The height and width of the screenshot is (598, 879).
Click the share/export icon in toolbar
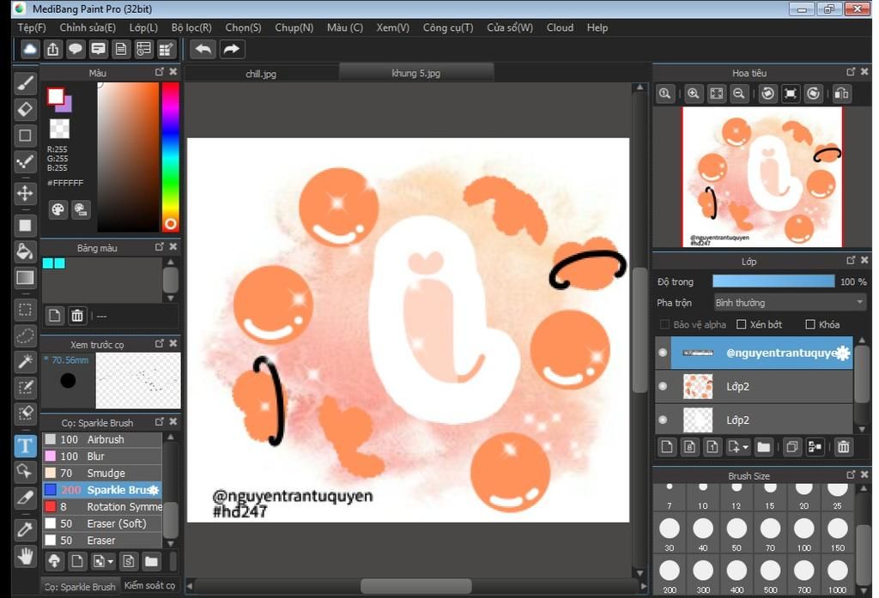[x=52, y=49]
